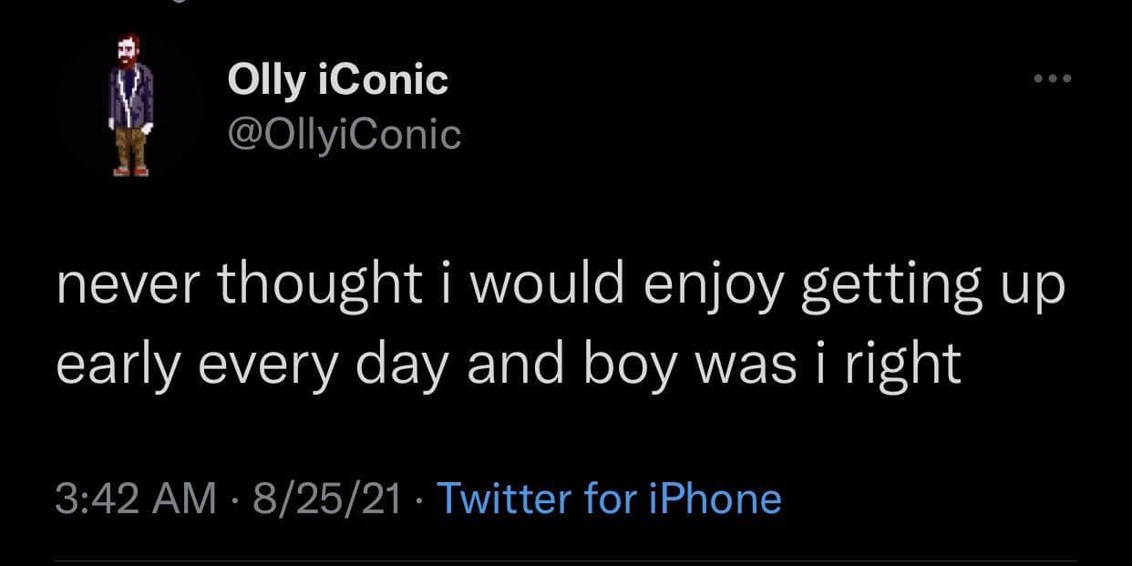Screen dimensions: 1132x566
Task: Open Olly iConic's profile via display name
Action: click(x=337, y=80)
